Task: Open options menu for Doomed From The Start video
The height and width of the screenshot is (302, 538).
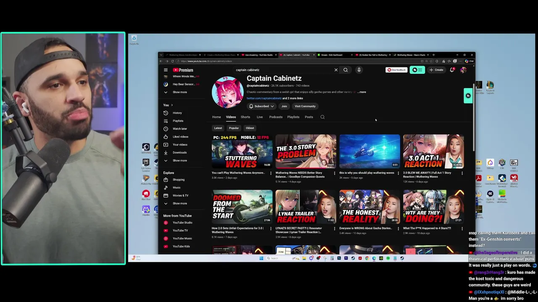Action: point(271,229)
